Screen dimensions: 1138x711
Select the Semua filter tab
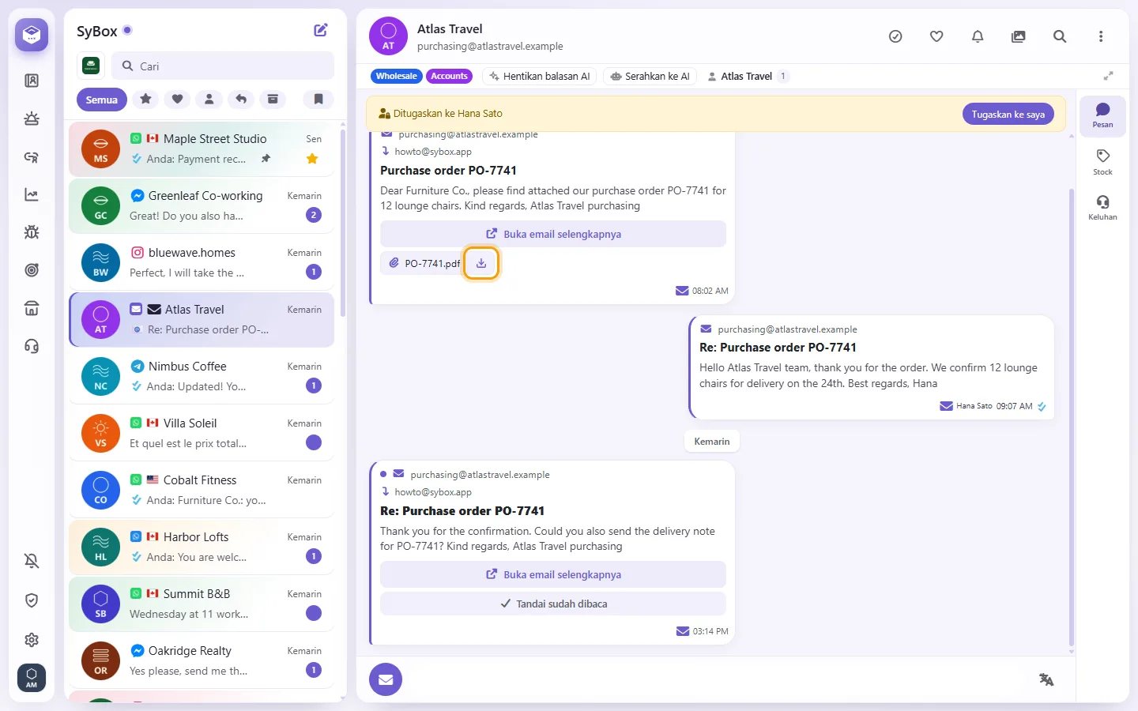tap(102, 100)
